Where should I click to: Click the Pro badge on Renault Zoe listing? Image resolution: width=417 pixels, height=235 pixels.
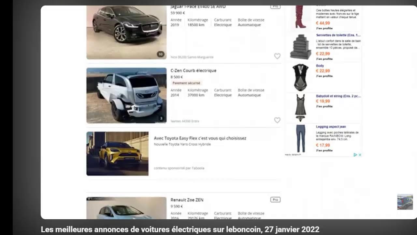pos(275,200)
